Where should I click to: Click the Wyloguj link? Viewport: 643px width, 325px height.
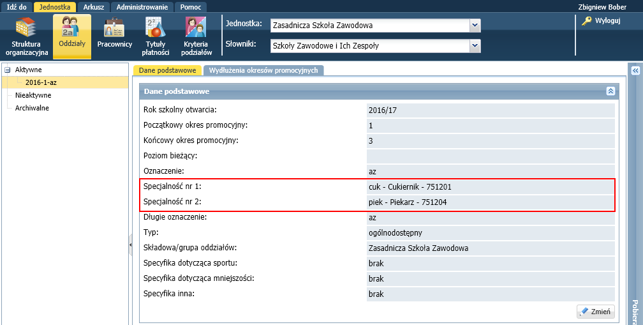pos(607,20)
